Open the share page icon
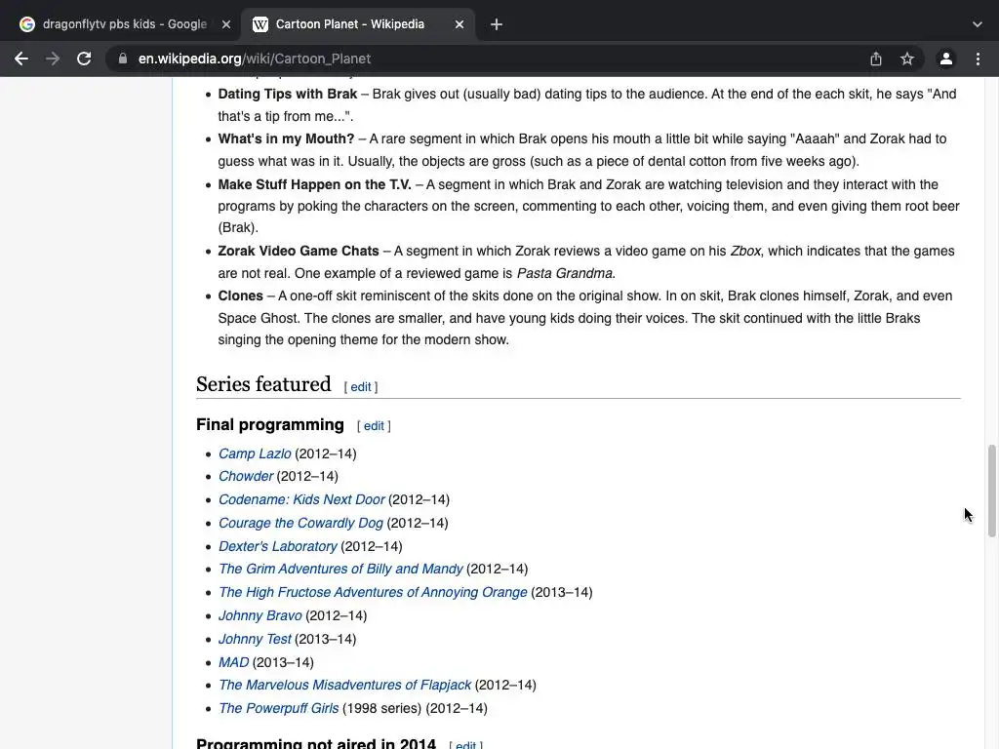 (x=876, y=59)
